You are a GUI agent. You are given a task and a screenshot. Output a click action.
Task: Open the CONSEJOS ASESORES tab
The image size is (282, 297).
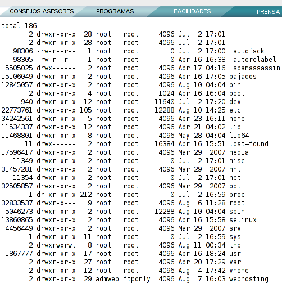tap(42, 11)
